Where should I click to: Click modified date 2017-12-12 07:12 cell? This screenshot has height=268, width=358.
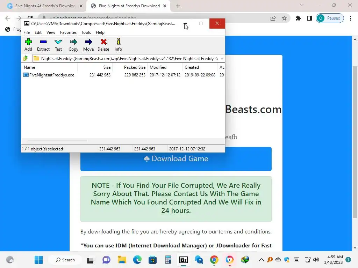coord(165,75)
